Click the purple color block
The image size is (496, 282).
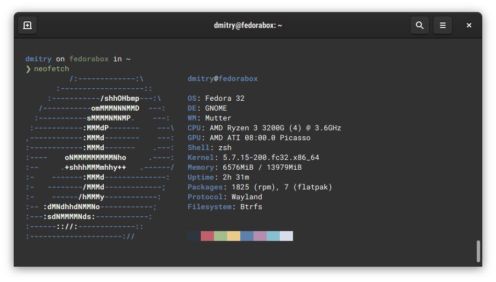point(260,236)
